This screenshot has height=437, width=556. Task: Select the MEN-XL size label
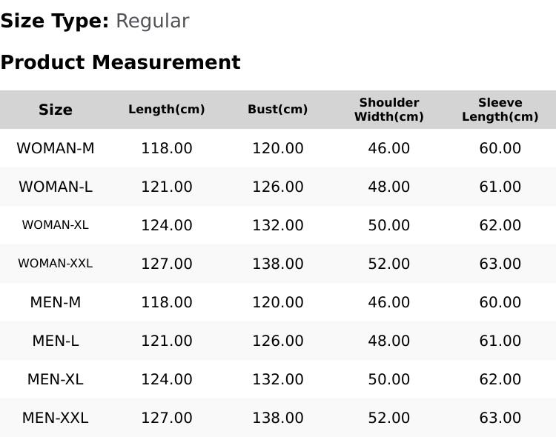tap(56, 379)
